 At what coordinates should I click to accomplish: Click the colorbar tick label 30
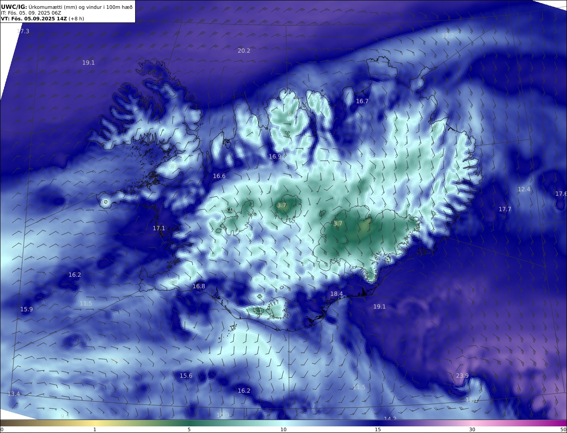[x=472, y=429]
